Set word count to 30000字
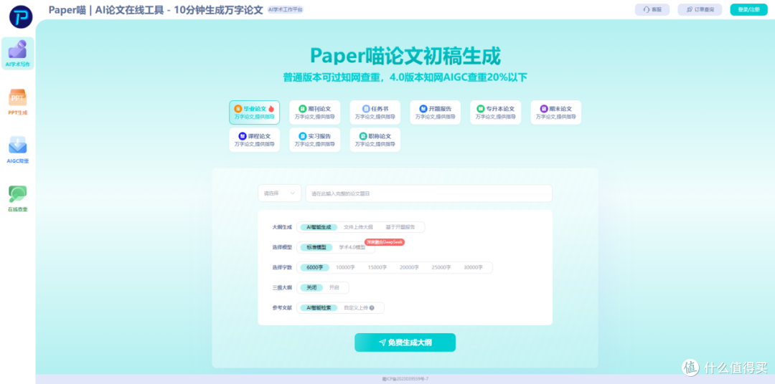This screenshot has width=775, height=384. (473, 267)
